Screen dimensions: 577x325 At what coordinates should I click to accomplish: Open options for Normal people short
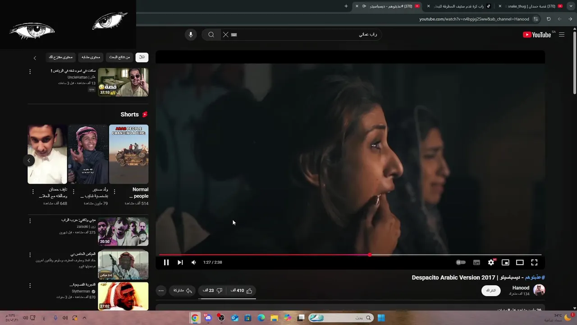(x=114, y=191)
